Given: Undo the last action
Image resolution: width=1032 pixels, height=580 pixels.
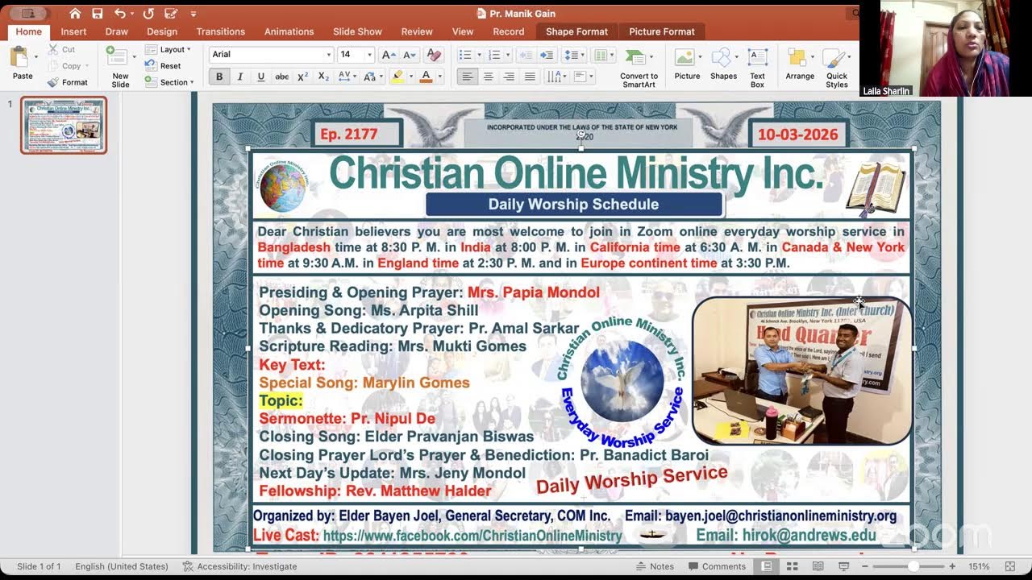Looking at the screenshot, I should click(119, 14).
